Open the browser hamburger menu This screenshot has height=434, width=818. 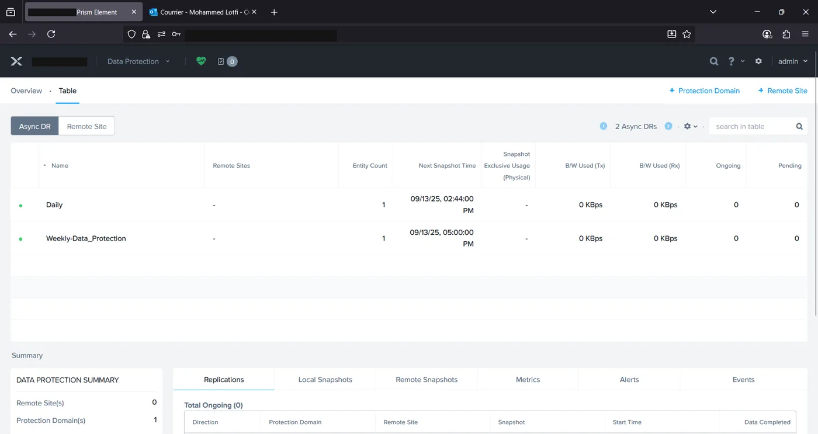806,34
